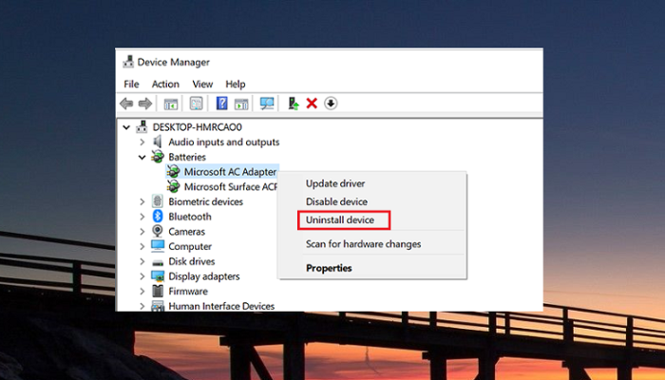Click the Update driver green arrow icon
The width and height of the screenshot is (665, 380).
coord(294,104)
